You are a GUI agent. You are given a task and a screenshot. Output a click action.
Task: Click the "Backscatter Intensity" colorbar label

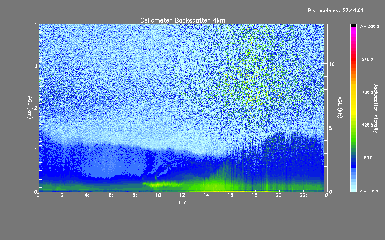(376, 108)
